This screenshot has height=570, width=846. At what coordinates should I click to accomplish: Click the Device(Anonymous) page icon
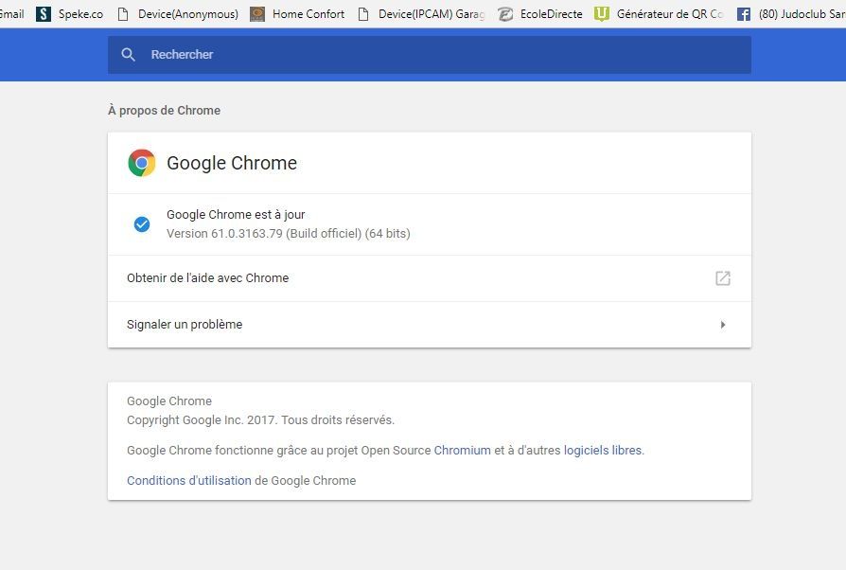tap(123, 14)
